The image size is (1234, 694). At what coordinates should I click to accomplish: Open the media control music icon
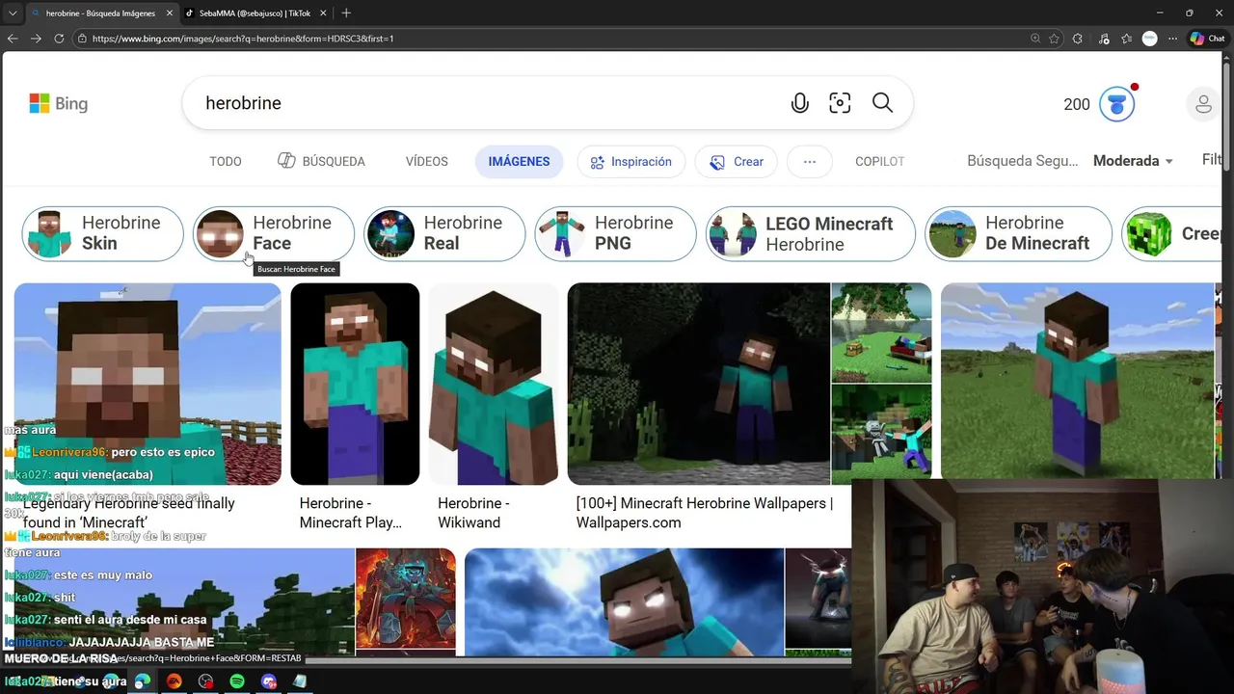pyautogui.click(x=1102, y=39)
